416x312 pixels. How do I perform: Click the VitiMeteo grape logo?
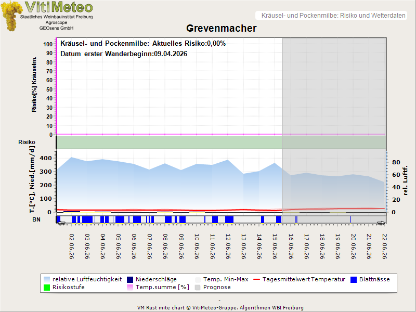click(11, 16)
